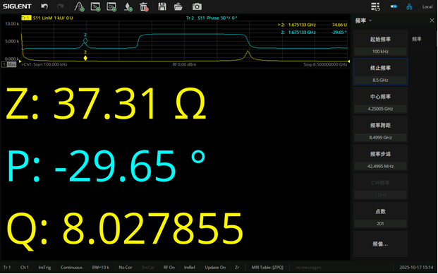Click the Stop 8.500000000 GHz label
Viewport: 438px width, 274px height.
coord(325,64)
